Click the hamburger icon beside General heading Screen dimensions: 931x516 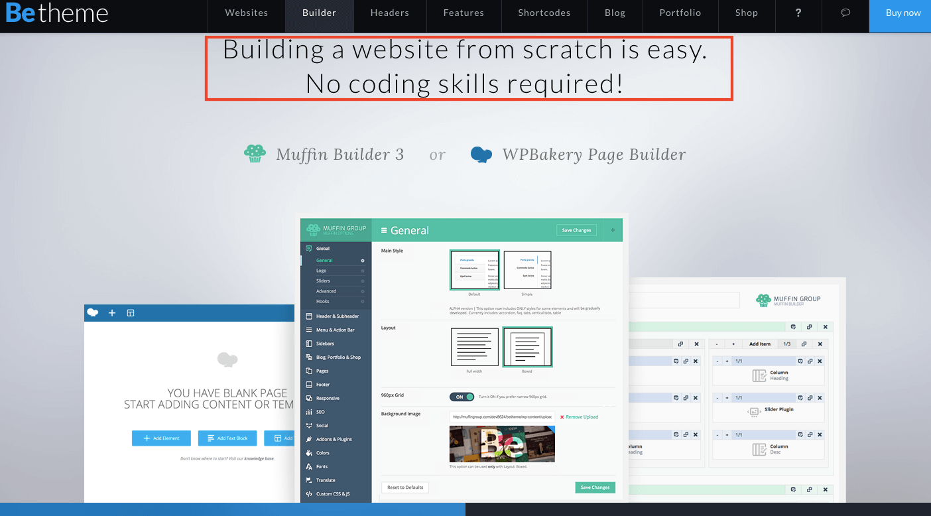[x=384, y=231]
